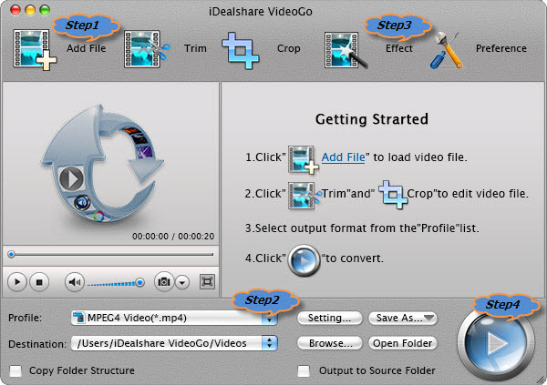547x385 pixels.
Task: Open the Add File link in Getting Started
Action: click(x=344, y=157)
